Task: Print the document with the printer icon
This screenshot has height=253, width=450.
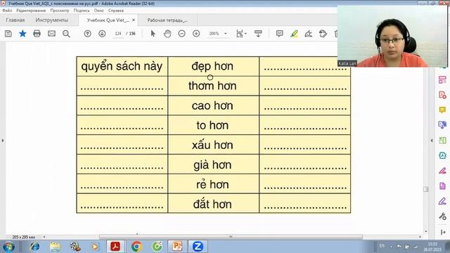Action: (37, 34)
